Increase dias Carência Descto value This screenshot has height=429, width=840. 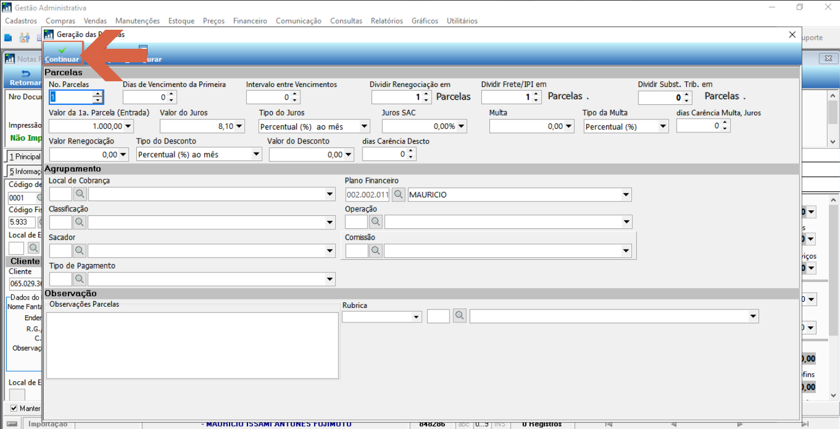[411, 151]
